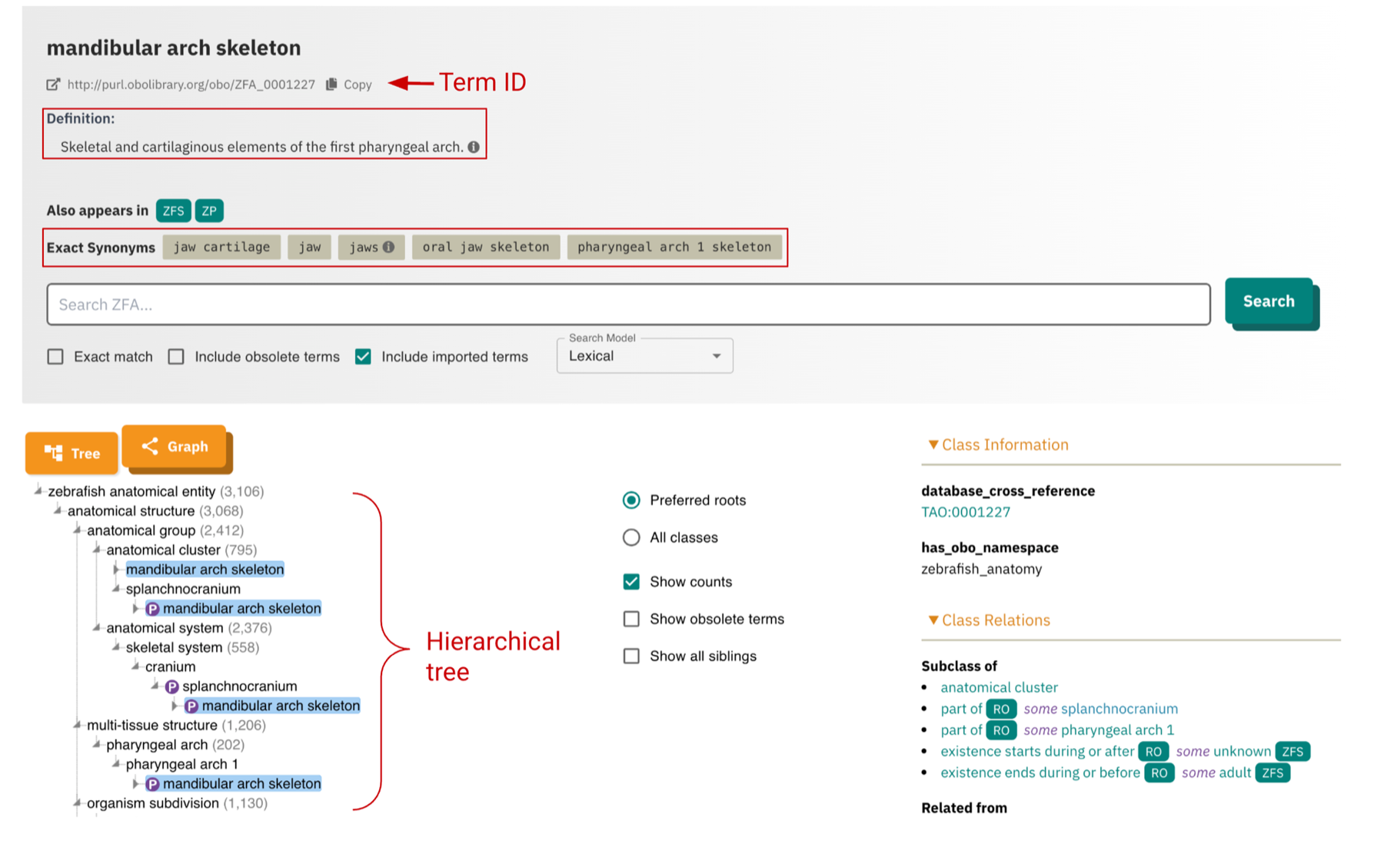Open the TAO:0001227 cross reference link
The height and width of the screenshot is (844, 1384).
pyautogui.click(x=966, y=512)
